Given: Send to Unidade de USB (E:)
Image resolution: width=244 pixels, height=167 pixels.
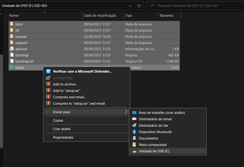Looking at the screenshot, I should tap(168, 151).
